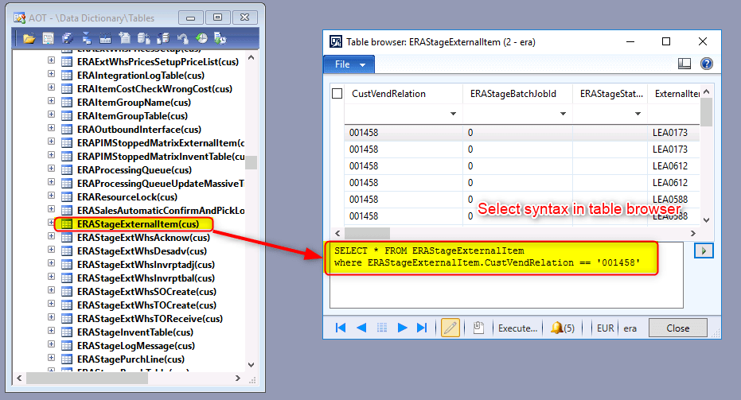The width and height of the screenshot is (741, 400).
Task: Tick the select-all checkbox in grid header
Action: tap(337, 94)
